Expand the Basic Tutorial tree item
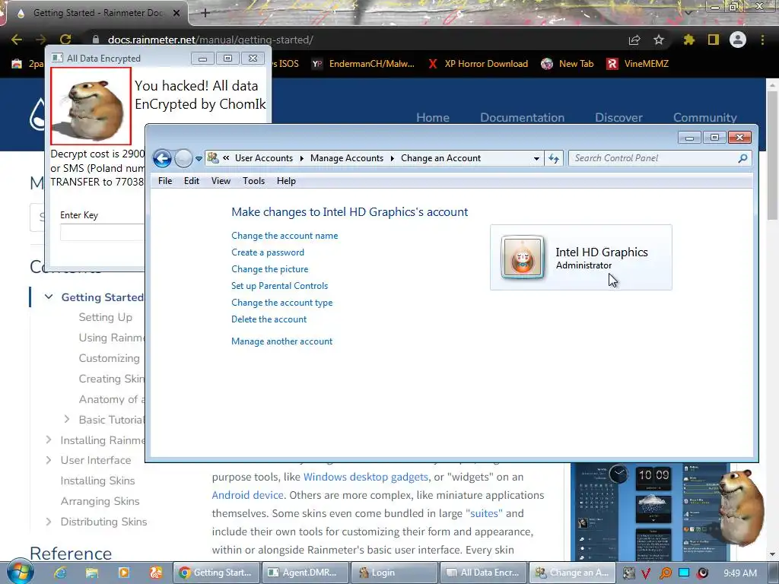 pos(67,420)
